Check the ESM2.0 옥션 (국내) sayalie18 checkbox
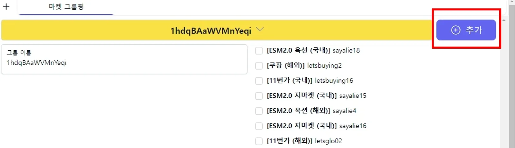Screen dimensions: 515x148 (x=259, y=51)
